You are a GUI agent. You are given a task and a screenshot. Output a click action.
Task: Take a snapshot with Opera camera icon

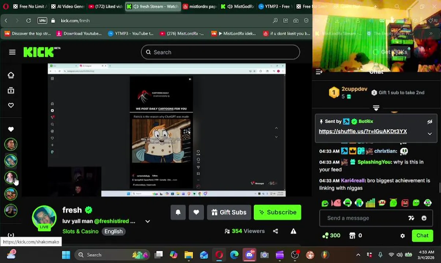(x=296, y=20)
